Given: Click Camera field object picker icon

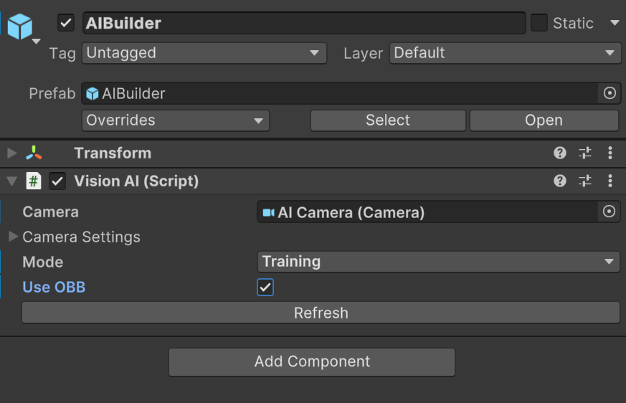Looking at the screenshot, I should coord(610,212).
